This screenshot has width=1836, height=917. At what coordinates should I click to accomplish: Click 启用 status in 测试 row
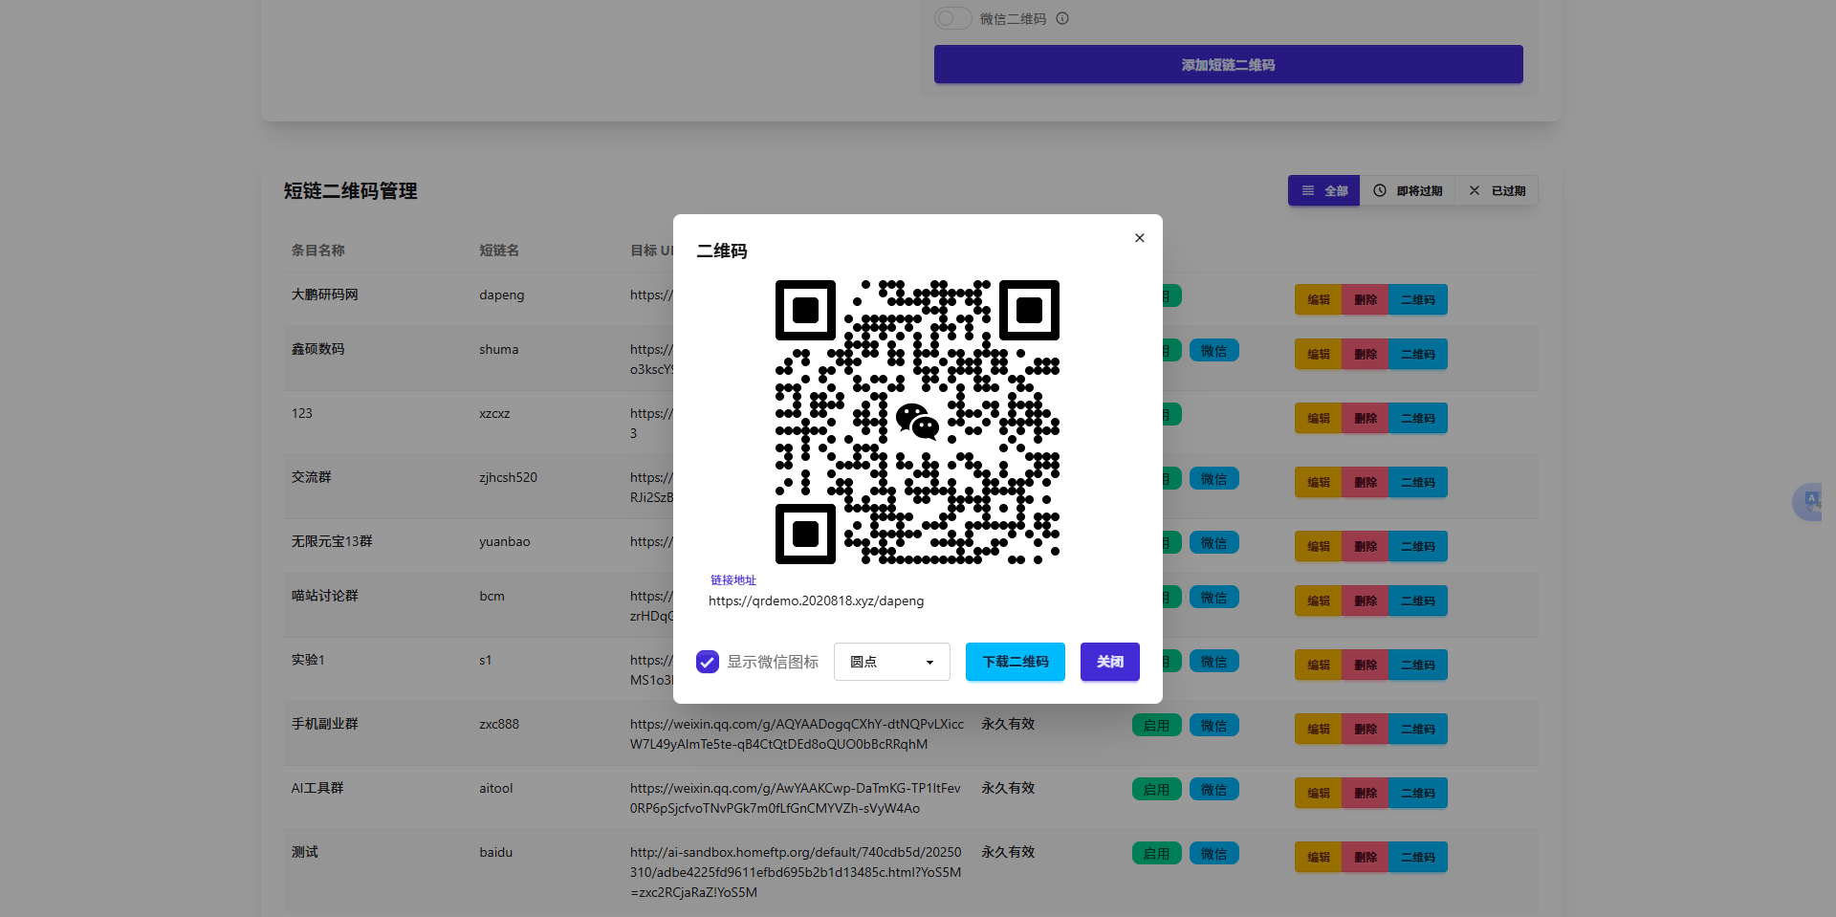1156,853
